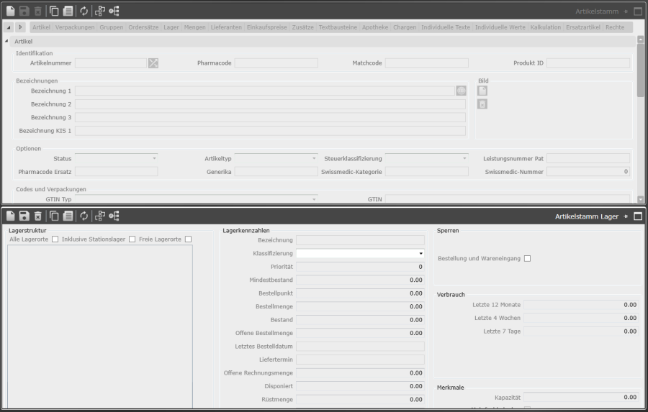
Task: Collapse tab bar with the left triangle button
Action: (9, 27)
